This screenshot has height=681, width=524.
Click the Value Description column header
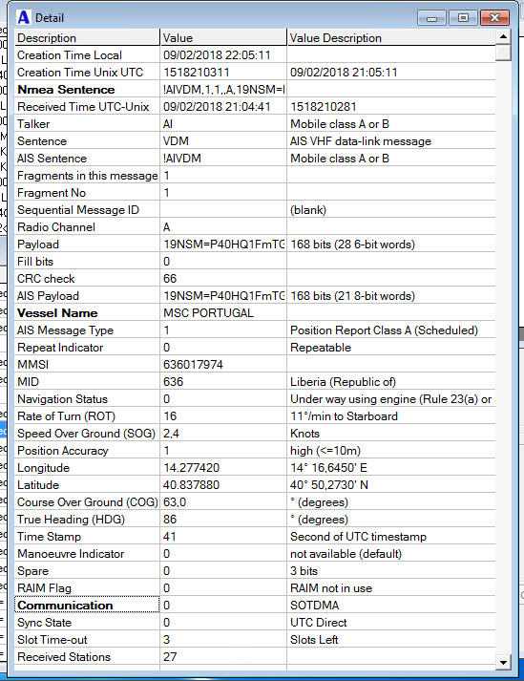391,38
